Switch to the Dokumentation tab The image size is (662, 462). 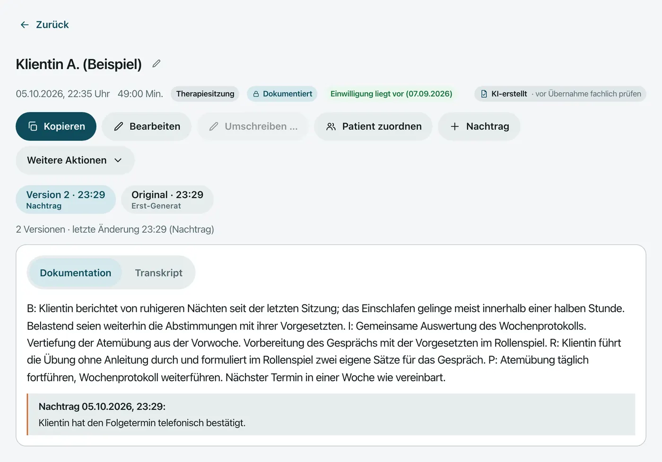coord(75,273)
